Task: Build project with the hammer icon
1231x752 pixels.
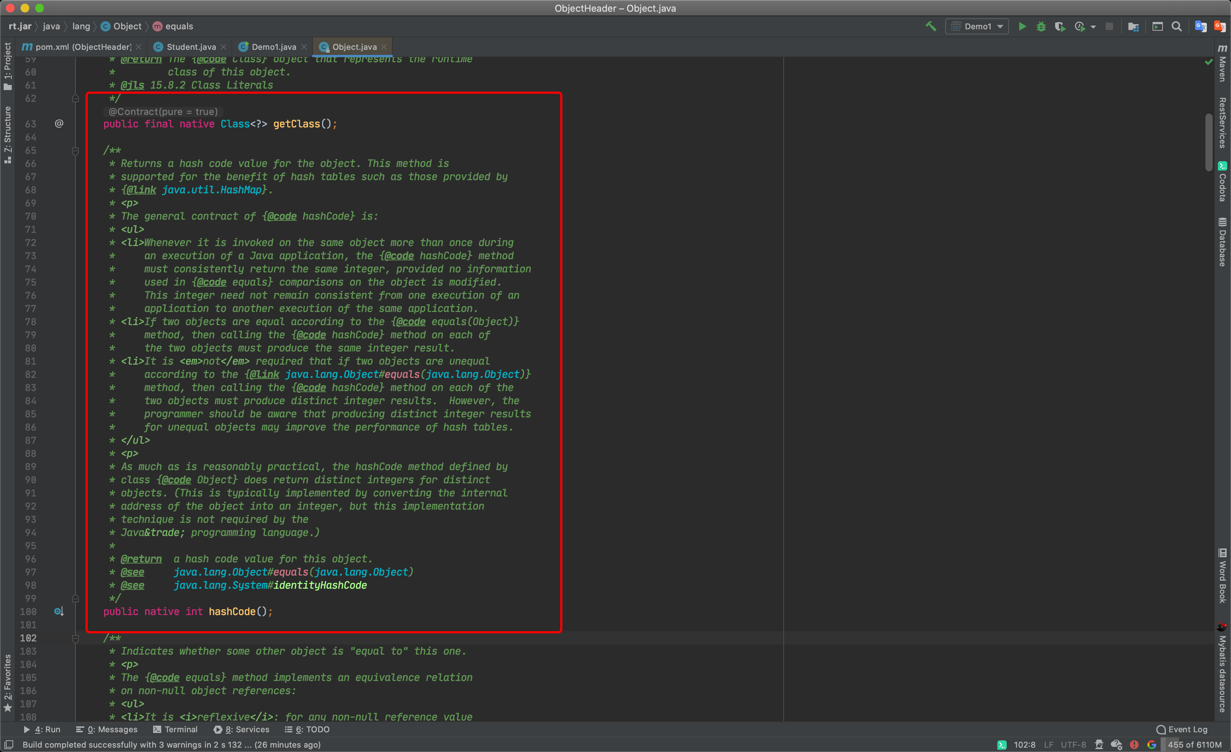Action: click(931, 26)
